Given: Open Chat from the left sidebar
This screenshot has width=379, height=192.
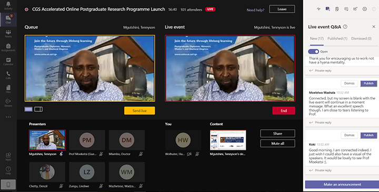Looking at the screenshot, I should [8, 19].
